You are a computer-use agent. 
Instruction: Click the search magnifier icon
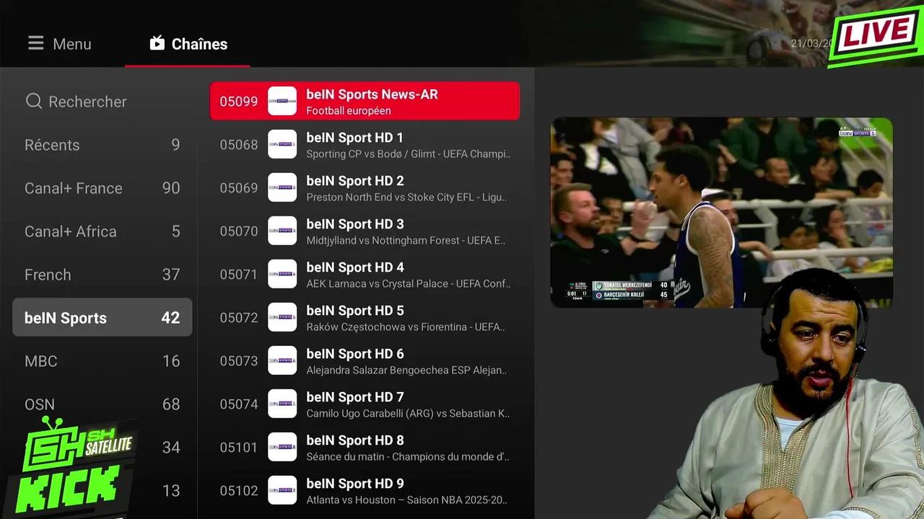coord(34,102)
